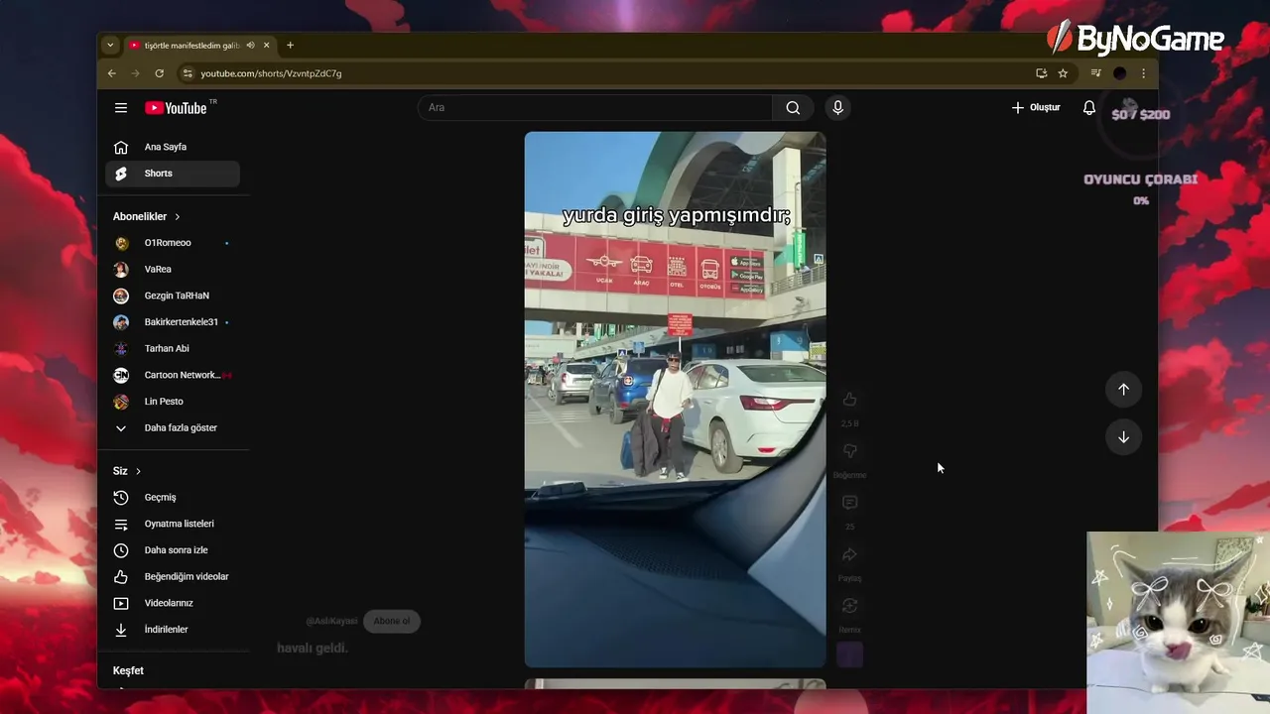This screenshot has width=1270, height=714.
Task: Click the Oluştur create button
Action: pyautogui.click(x=1036, y=107)
